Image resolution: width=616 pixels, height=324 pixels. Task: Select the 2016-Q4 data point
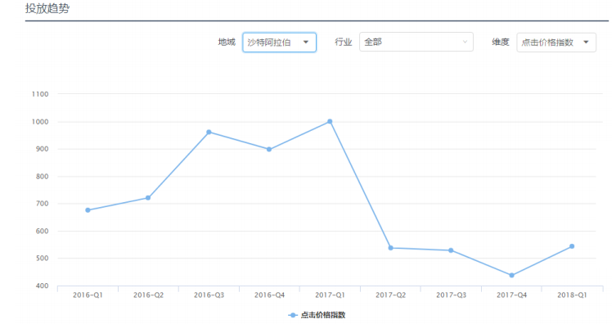269,149
